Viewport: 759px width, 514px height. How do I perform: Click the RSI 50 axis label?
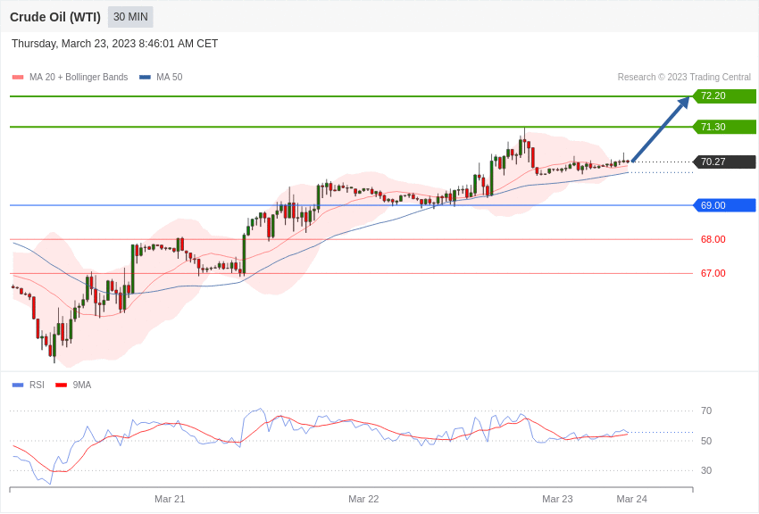706,441
